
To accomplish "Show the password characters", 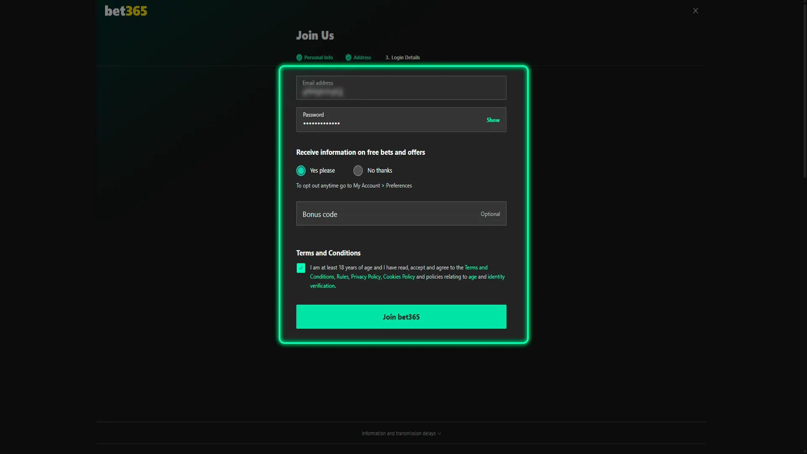I will [493, 120].
